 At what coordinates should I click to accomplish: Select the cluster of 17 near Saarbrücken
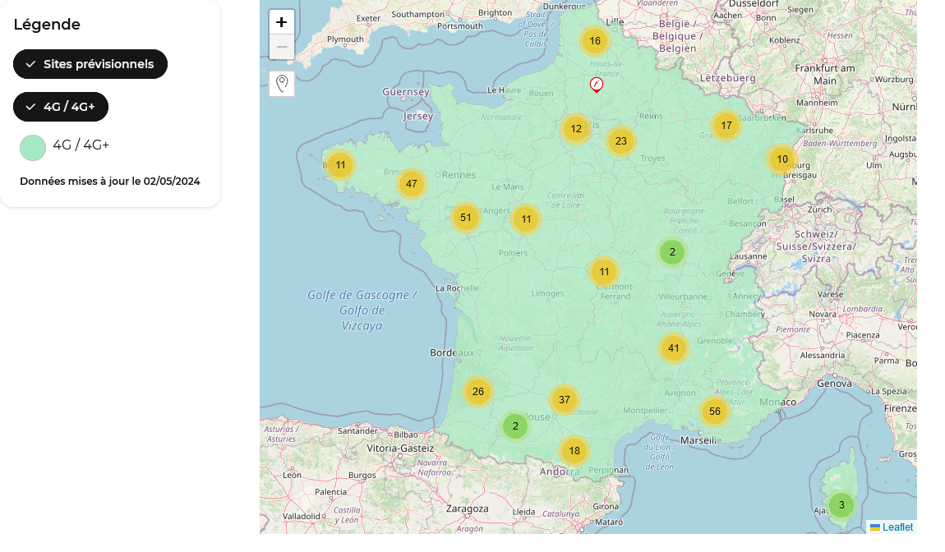tap(726, 126)
